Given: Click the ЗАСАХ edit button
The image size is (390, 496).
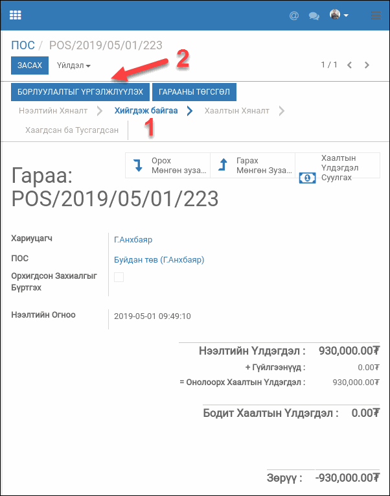Looking at the screenshot, I should (30, 65).
